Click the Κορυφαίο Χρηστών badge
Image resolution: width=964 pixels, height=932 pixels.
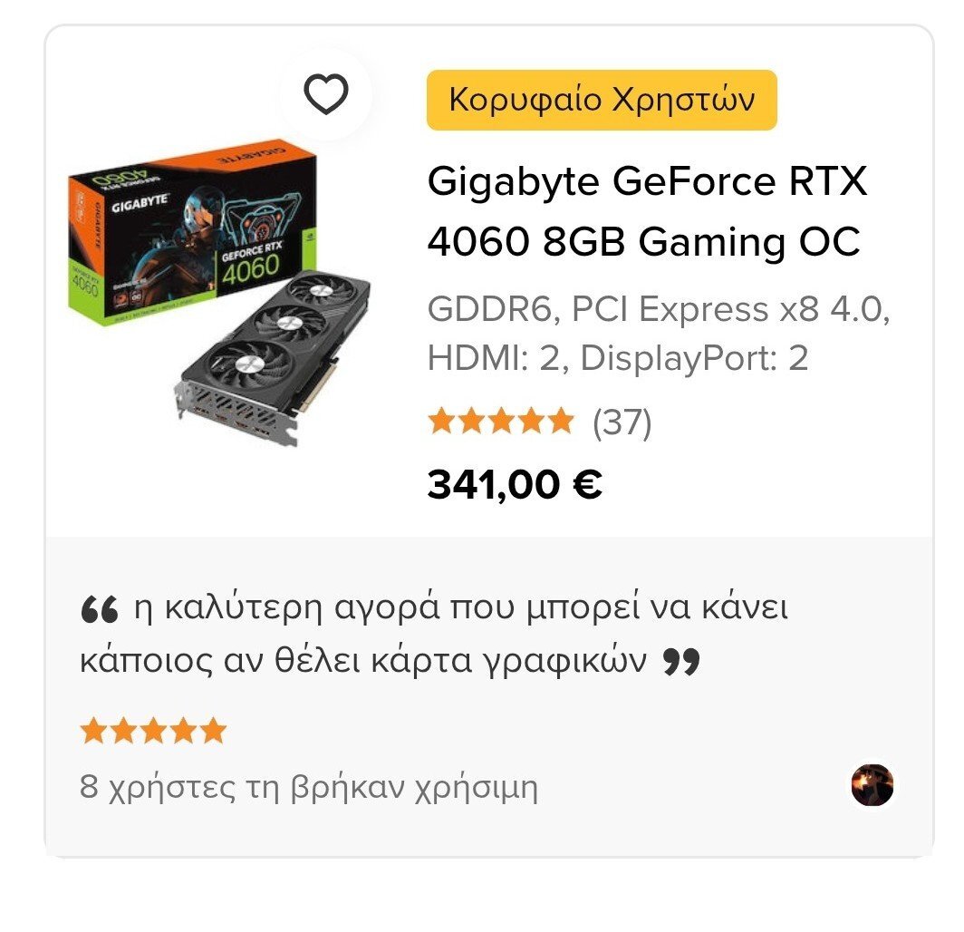[602, 100]
